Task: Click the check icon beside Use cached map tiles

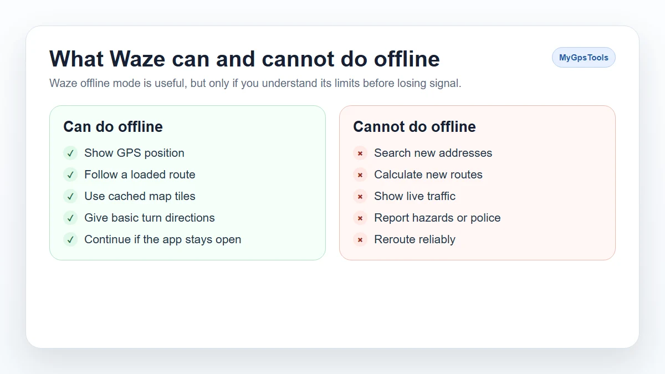Action: [x=70, y=196]
